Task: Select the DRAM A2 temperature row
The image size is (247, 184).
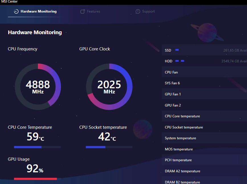Action: tap(204, 171)
